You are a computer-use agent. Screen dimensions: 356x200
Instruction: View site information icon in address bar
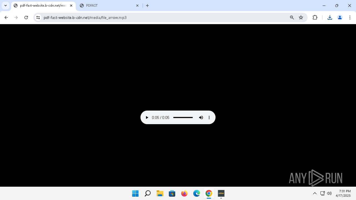tap(38, 17)
